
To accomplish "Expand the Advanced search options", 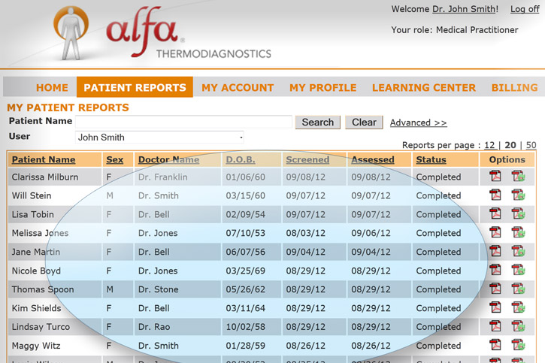I will pyautogui.click(x=418, y=123).
